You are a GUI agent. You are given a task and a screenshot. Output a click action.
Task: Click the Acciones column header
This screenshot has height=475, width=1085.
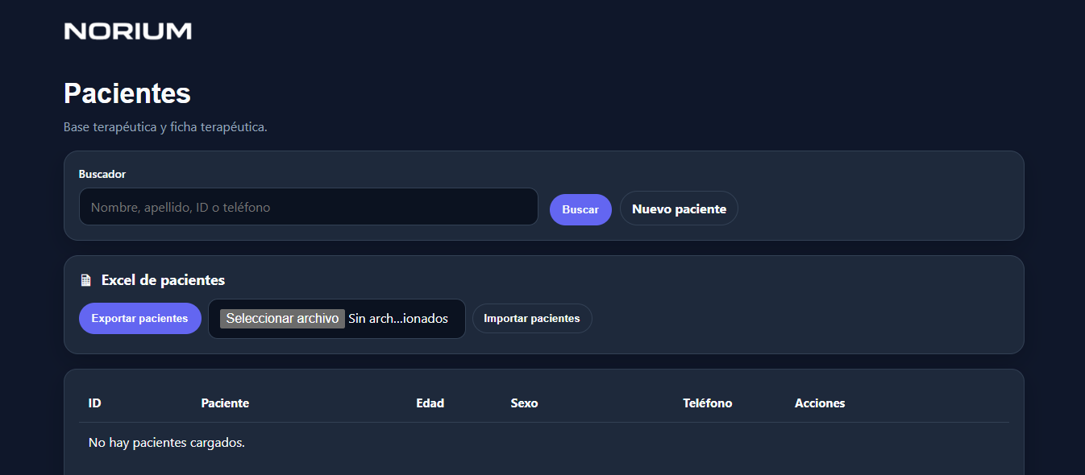point(819,403)
